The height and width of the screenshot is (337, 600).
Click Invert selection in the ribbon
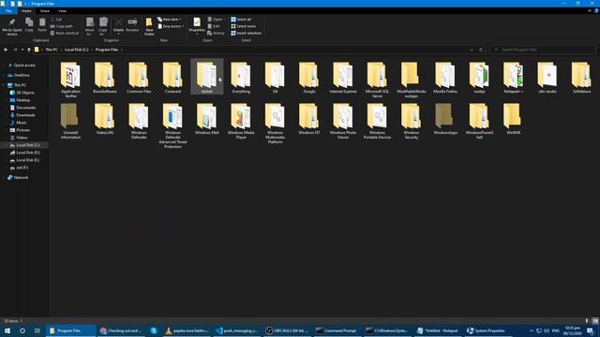point(246,34)
